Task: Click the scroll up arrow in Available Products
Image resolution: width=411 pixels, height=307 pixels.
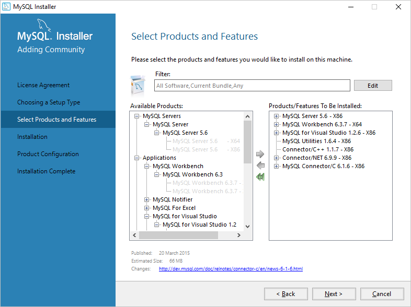Action: [x=247, y=116]
